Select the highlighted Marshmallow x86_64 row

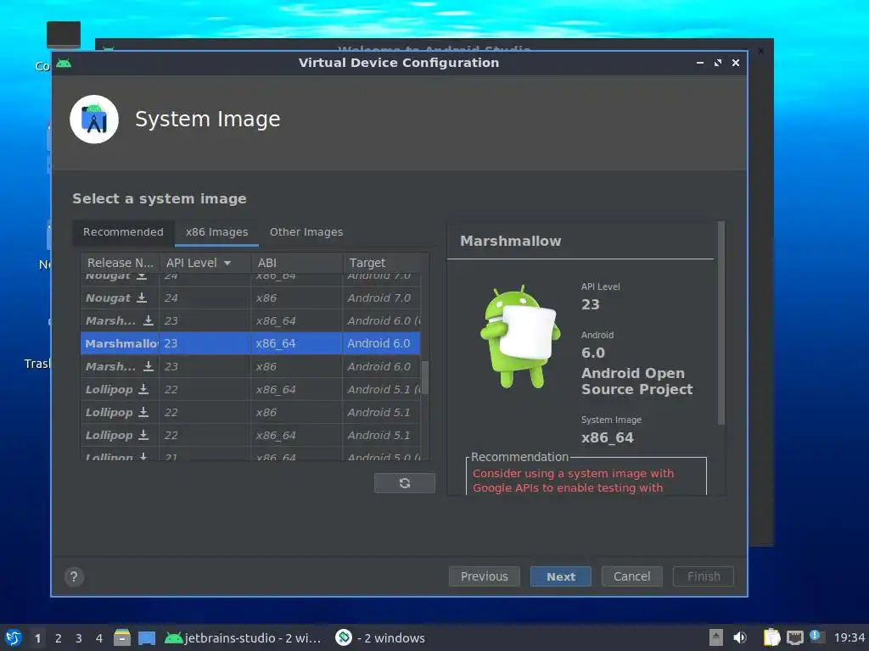tap(250, 343)
